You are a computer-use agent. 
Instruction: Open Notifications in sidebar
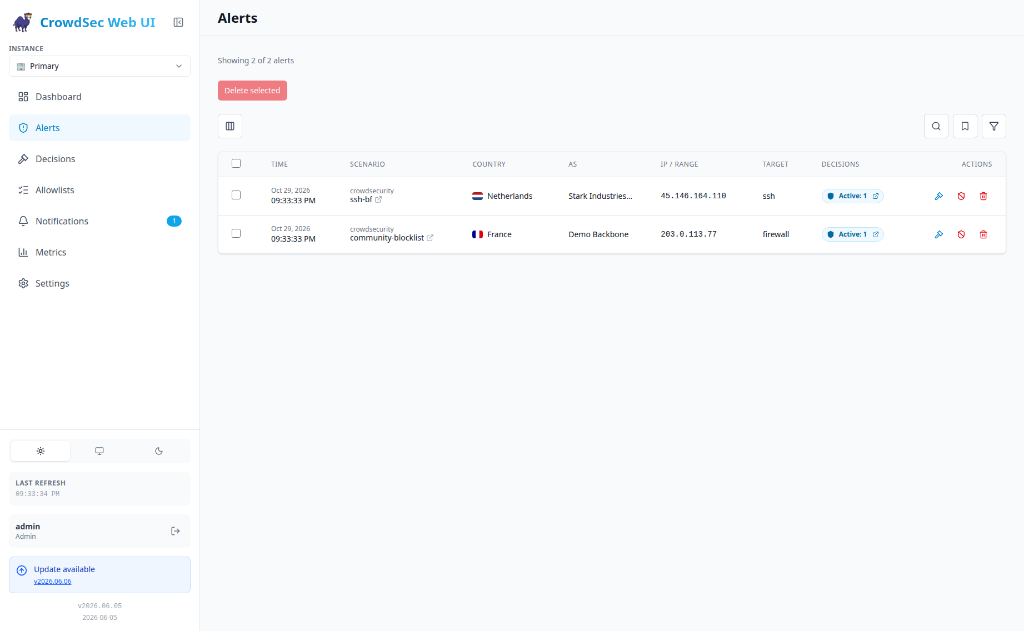[99, 221]
